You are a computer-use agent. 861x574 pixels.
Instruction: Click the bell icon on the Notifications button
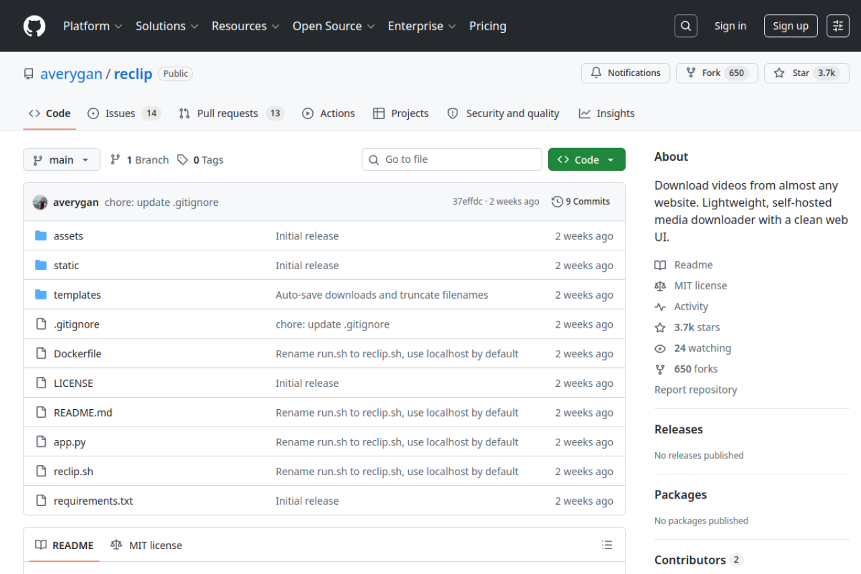coord(595,73)
